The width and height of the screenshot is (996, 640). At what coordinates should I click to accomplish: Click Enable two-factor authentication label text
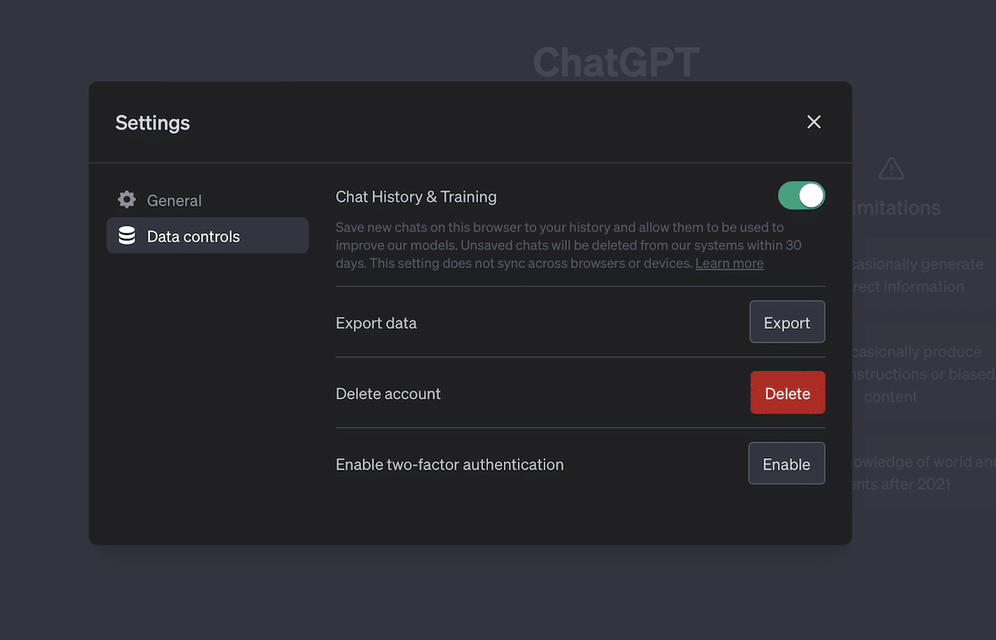tap(449, 464)
